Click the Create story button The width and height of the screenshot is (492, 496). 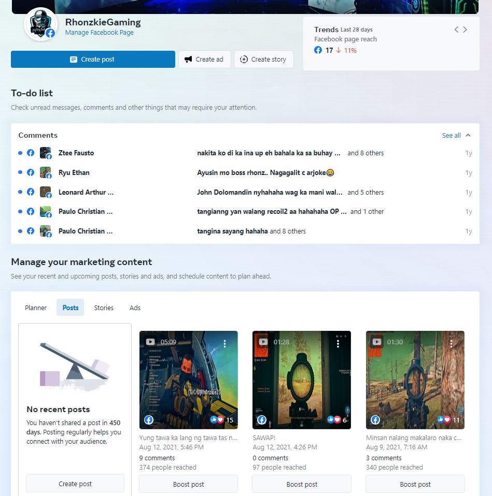pos(263,59)
